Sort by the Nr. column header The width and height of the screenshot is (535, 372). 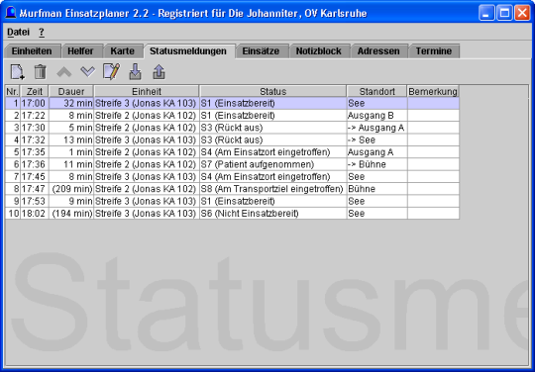pos(12,91)
